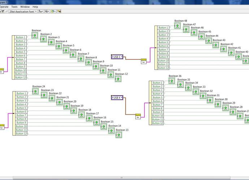Open the Help menu
The width and height of the screenshot is (249, 180).
[35, 7]
